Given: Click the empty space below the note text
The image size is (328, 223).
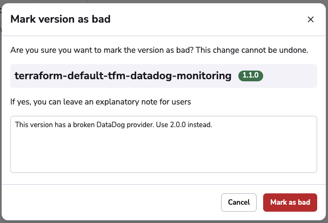Looking at the screenshot, I should tap(164, 156).
